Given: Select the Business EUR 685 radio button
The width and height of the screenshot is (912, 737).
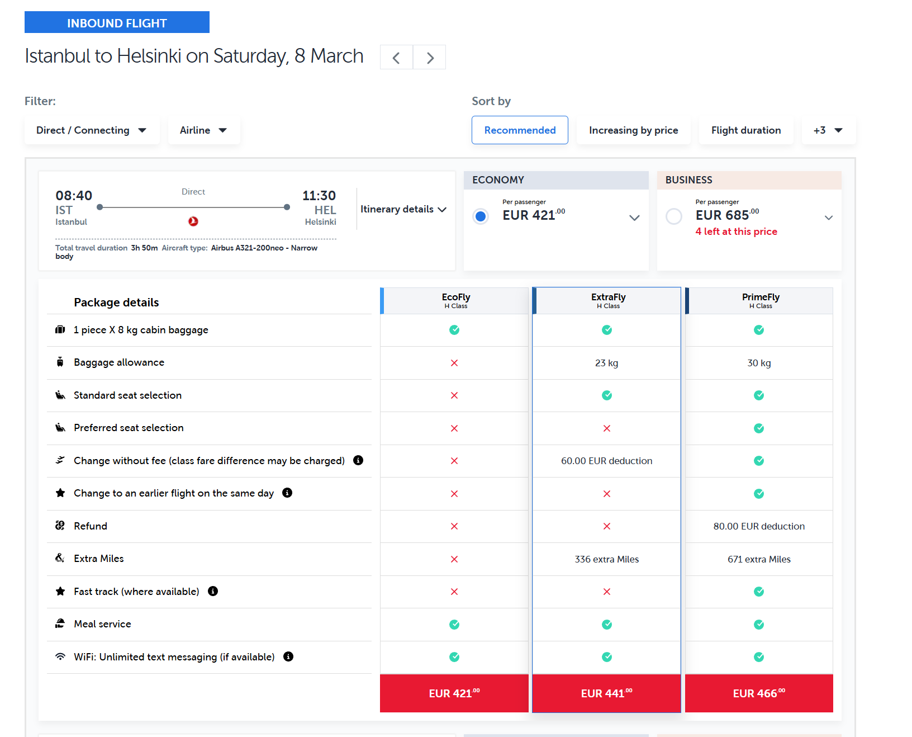Looking at the screenshot, I should click(x=674, y=216).
